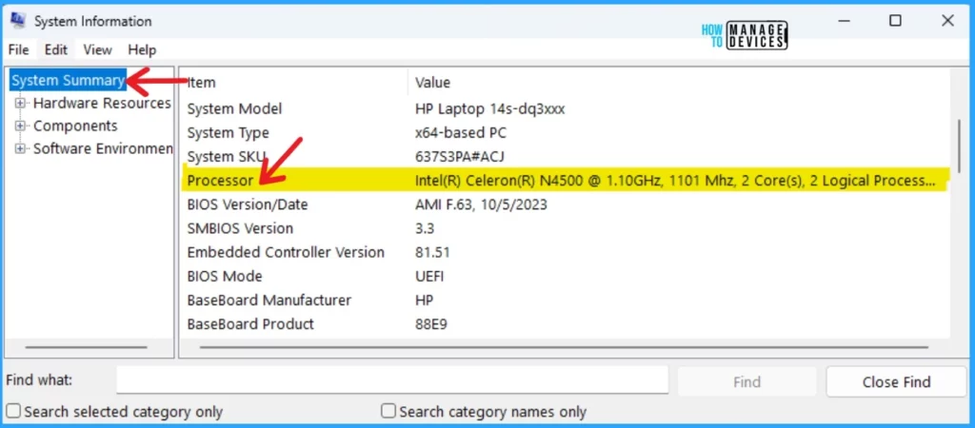Select the BaseBoard Product row
Viewport: 975px width, 428px height.
pyautogui.click(x=565, y=323)
